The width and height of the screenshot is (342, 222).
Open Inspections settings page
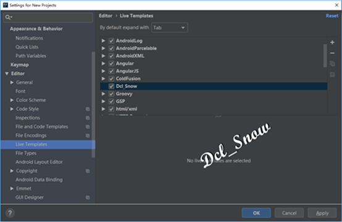point(28,117)
